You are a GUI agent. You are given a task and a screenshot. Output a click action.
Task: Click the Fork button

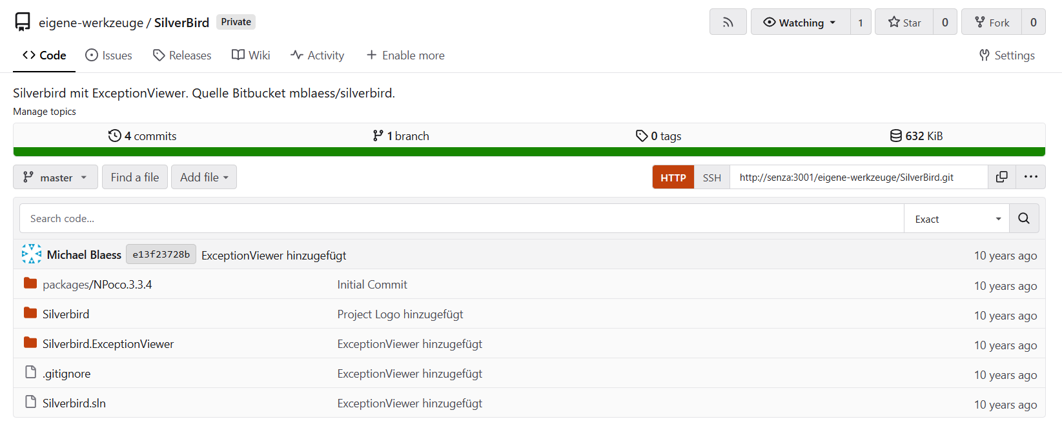992,22
